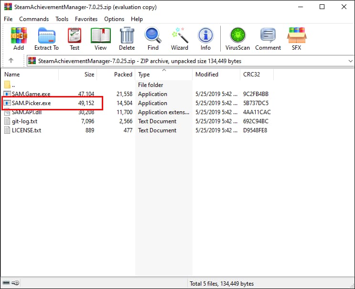Create SFX self-extracting archive

click(x=297, y=35)
